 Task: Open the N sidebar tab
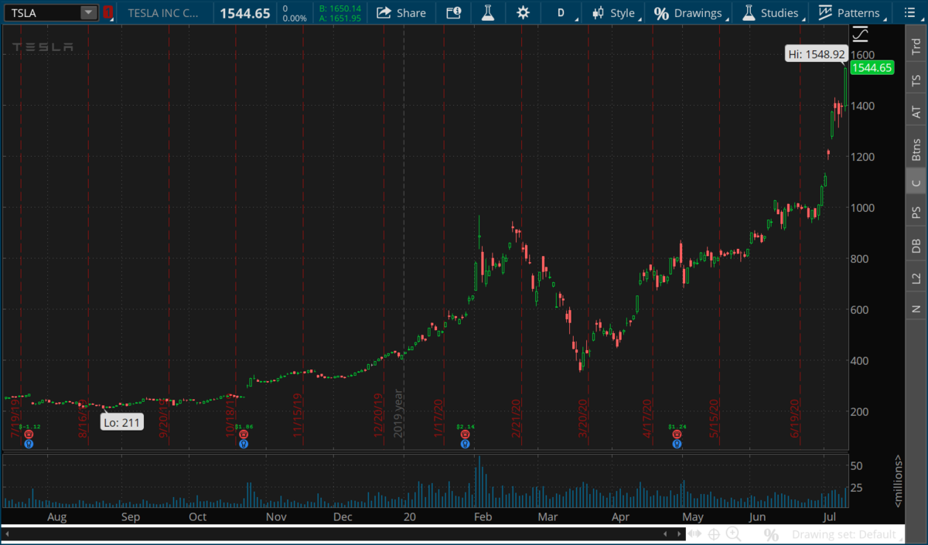pos(916,308)
